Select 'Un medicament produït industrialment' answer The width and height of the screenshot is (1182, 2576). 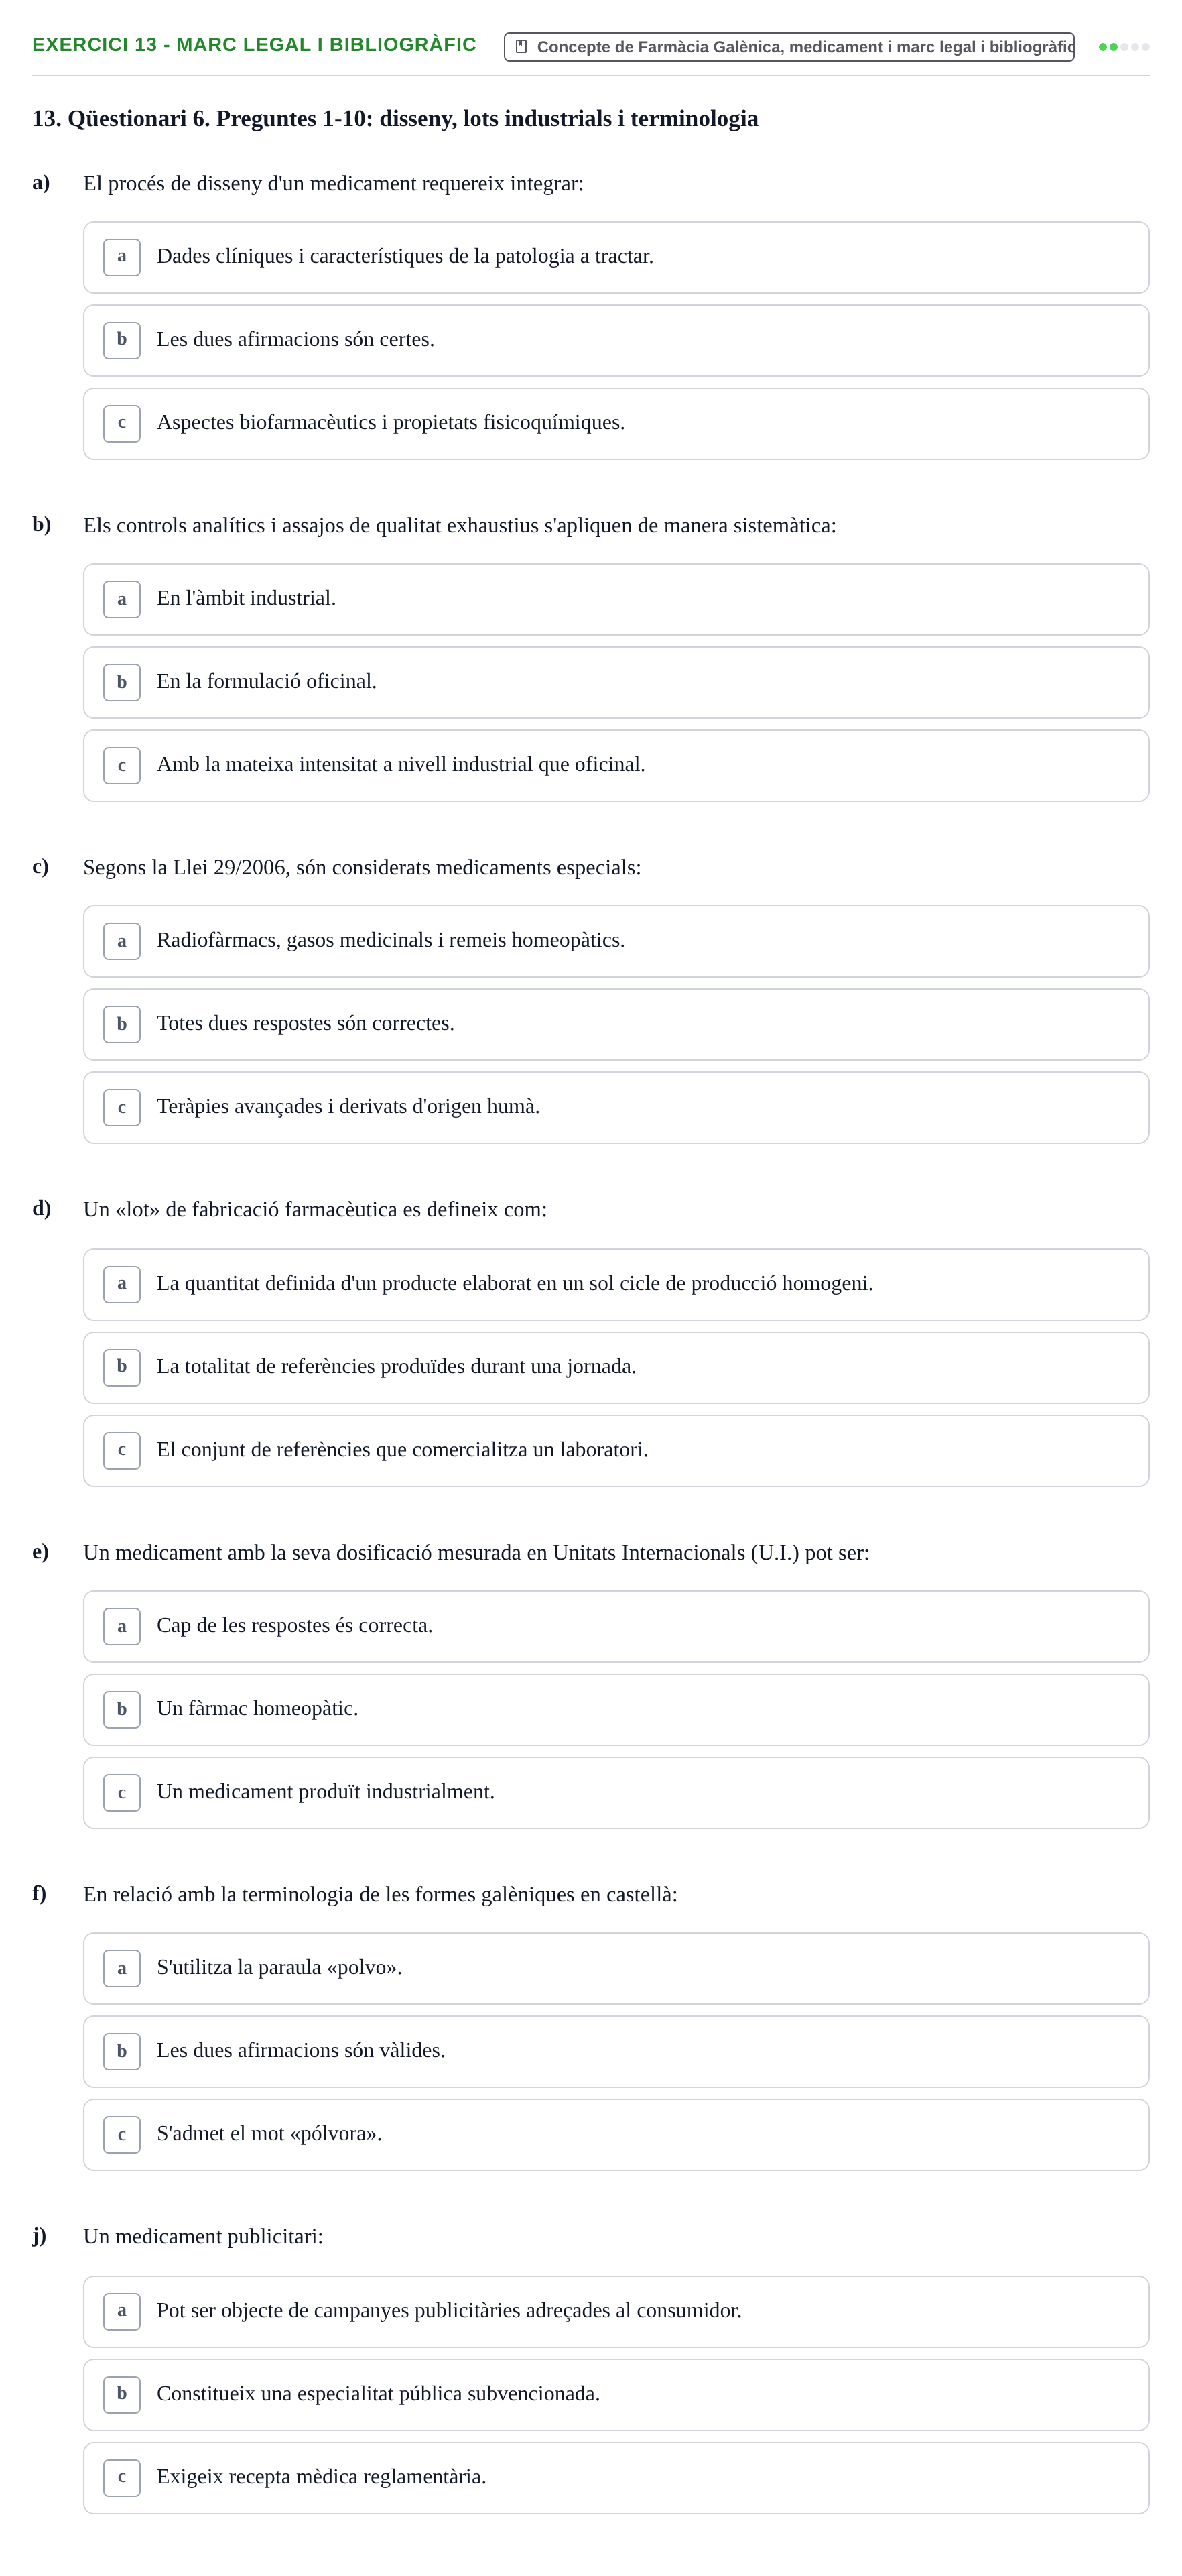pyautogui.click(x=616, y=1792)
